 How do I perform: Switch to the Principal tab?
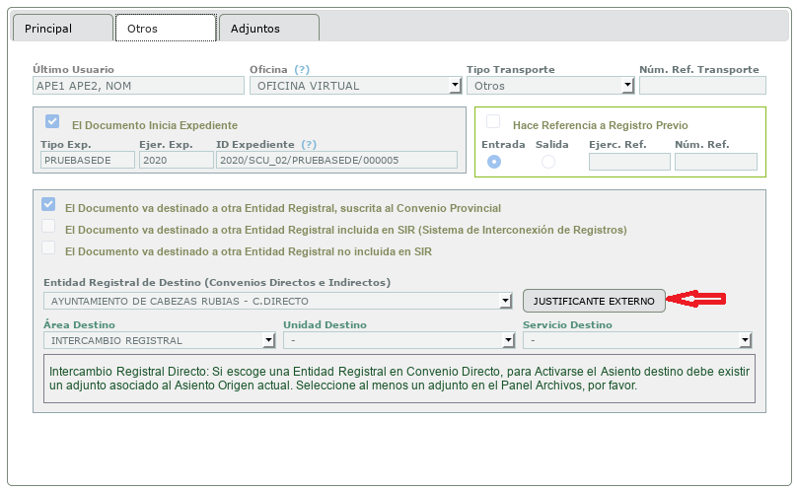click(62, 28)
